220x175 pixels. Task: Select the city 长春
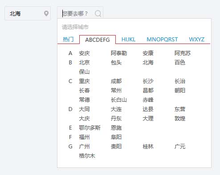click(x=84, y=91)
